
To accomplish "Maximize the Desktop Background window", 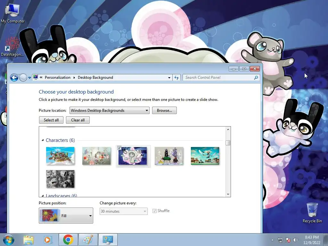I will pyautogui.click(x=244, y=69).
